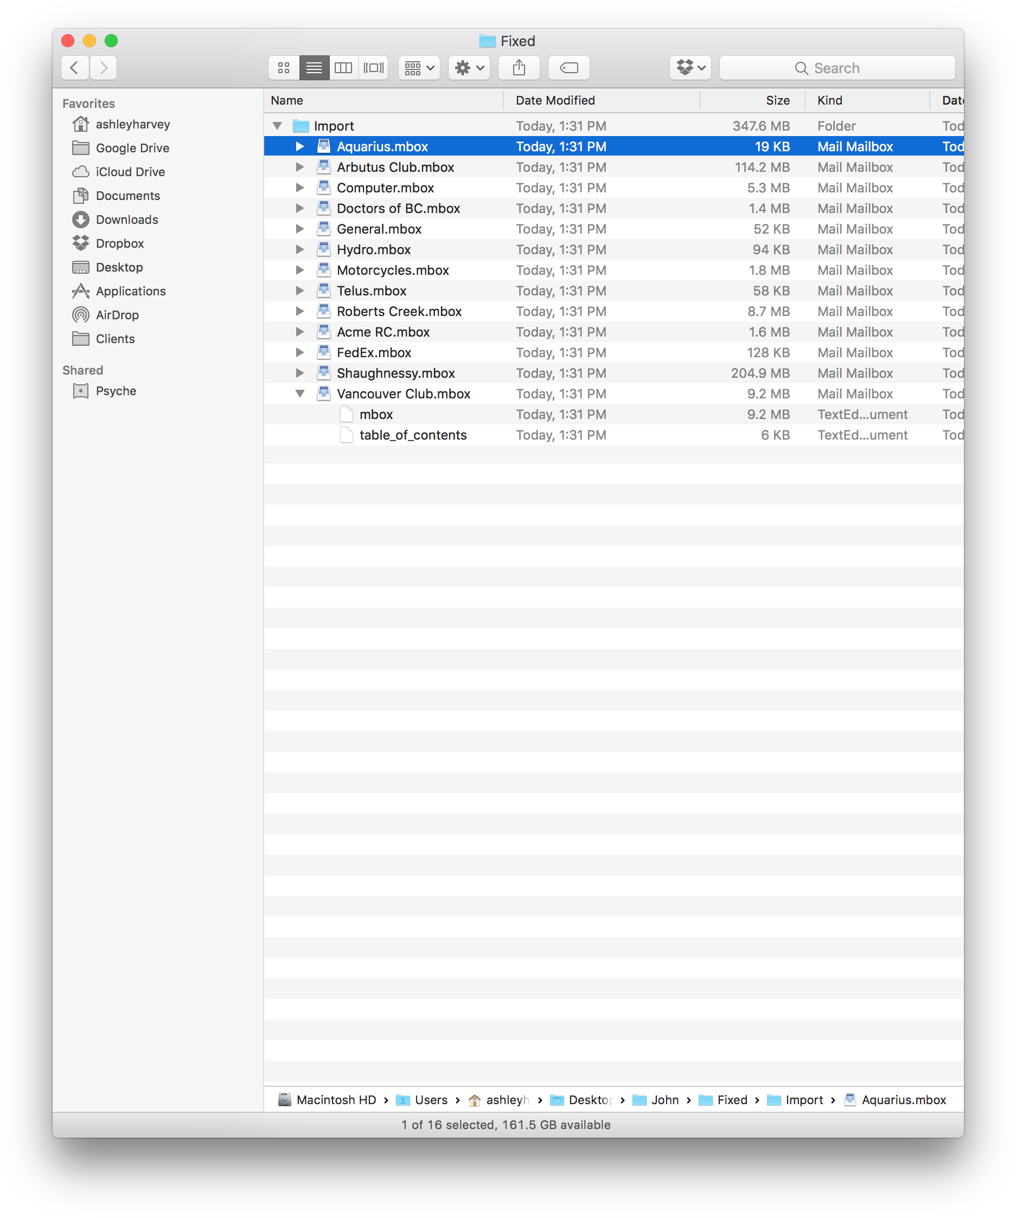Click the Share toolbar button

tap(519, 68)
